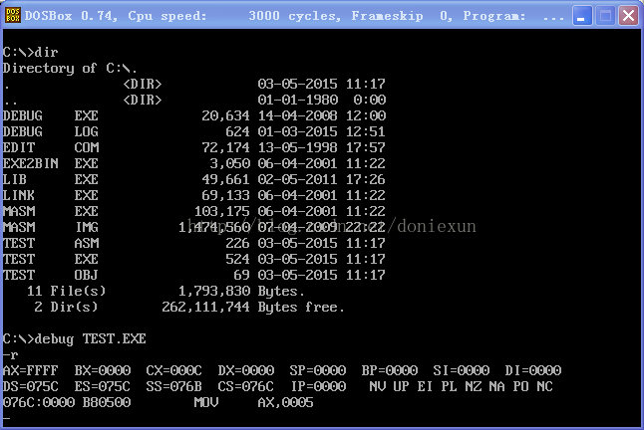
Task: Click the AX=FFFF register value
Action: pyautogui.click(x=30, y=371)
